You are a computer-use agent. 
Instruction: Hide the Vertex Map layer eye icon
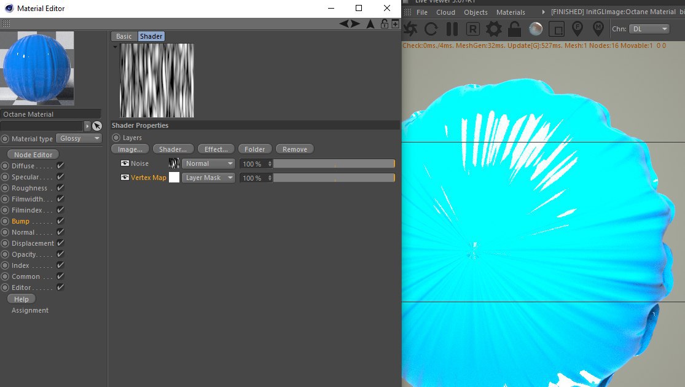(125, 178)
